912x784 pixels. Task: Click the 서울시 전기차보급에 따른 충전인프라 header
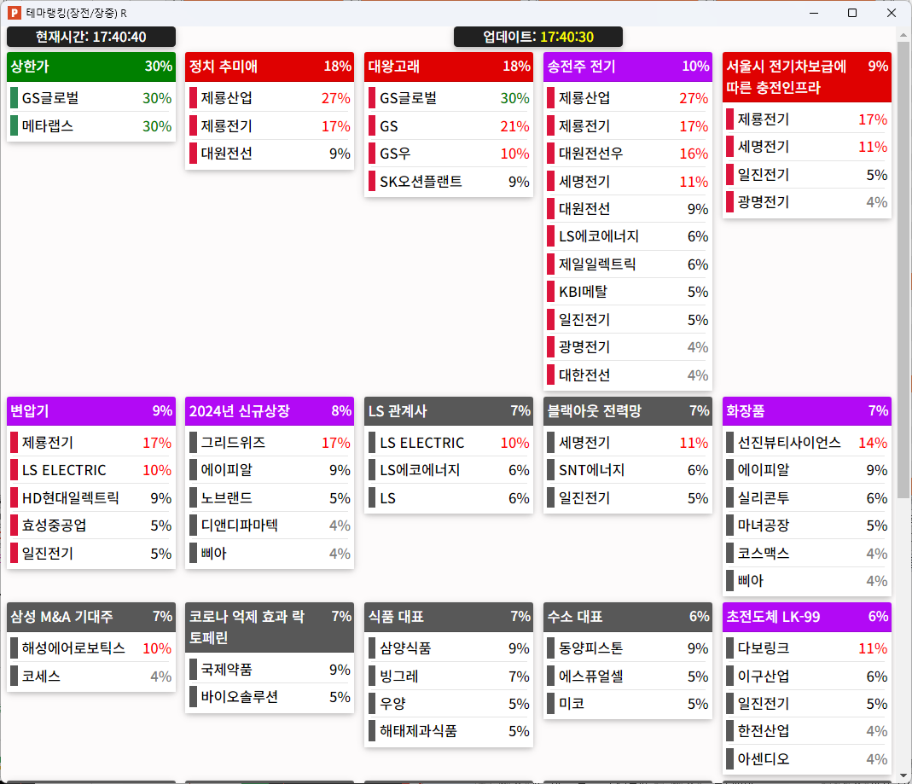[x=807, y=77]
